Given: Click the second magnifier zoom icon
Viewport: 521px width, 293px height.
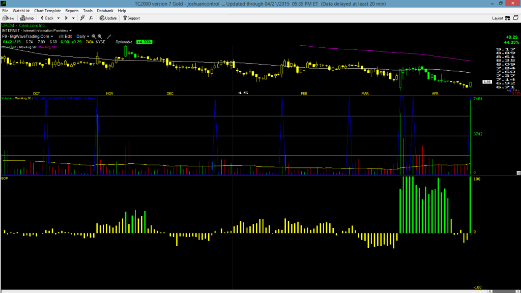Looking at the screenshot, I should click(100, 37).
